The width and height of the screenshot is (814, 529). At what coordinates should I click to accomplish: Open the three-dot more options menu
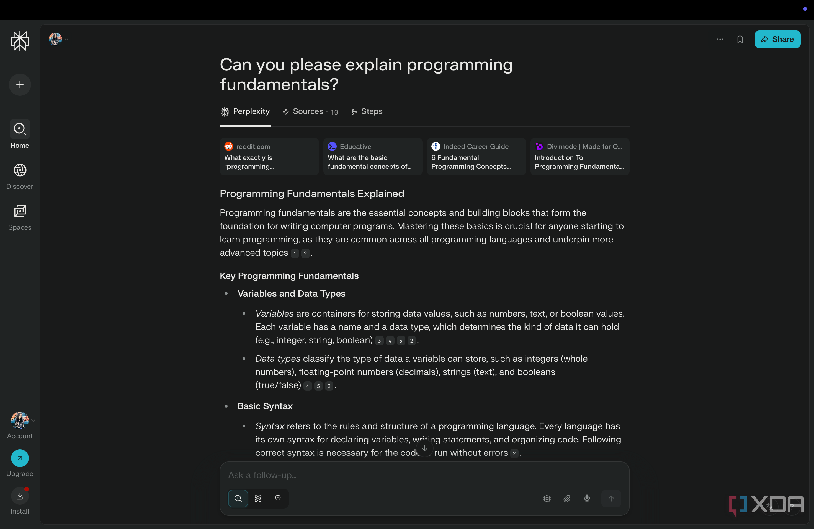pos(720,39)
